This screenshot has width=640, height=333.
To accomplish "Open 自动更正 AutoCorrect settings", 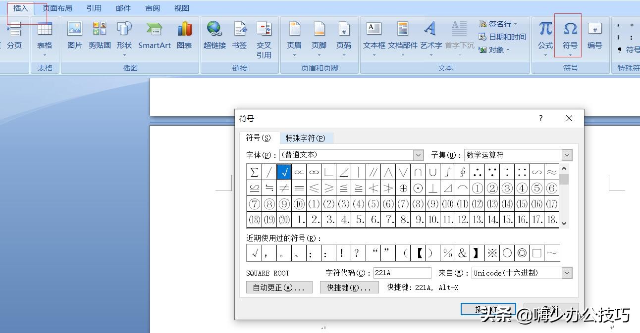I will pos(279,287).
